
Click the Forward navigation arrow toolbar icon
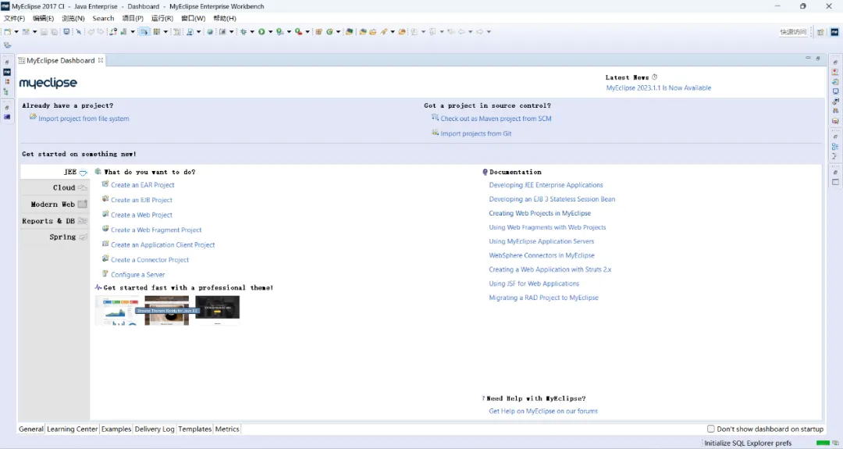(479, 32)
